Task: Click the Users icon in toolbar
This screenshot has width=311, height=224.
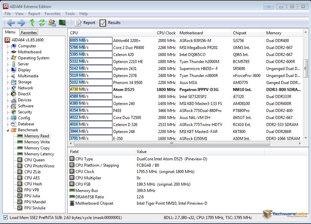Action: click(52, 23)
